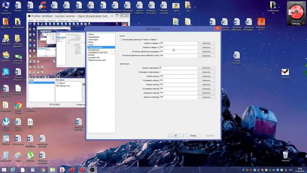Screen dimensions: 307x173
Task: Toggle the FarCry3 source checkbox in OBS
Action: coord(58,83)
